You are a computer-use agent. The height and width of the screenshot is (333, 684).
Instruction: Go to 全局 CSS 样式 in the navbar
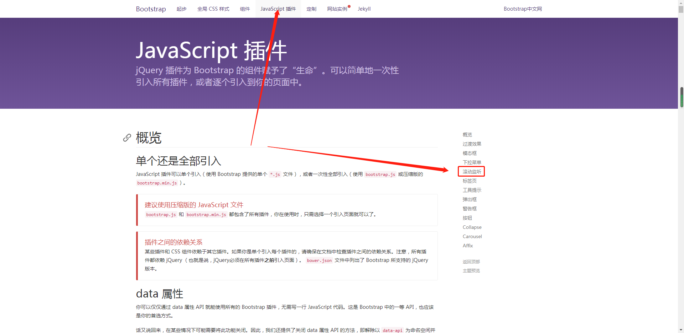(x=213, y=9)
